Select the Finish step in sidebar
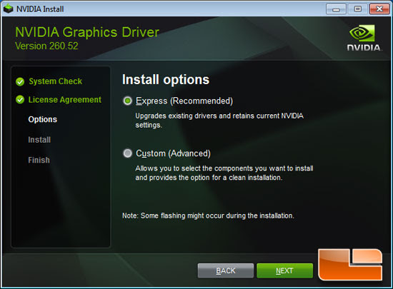The width and height of the screenshot is (393, 289). (39, 160)
